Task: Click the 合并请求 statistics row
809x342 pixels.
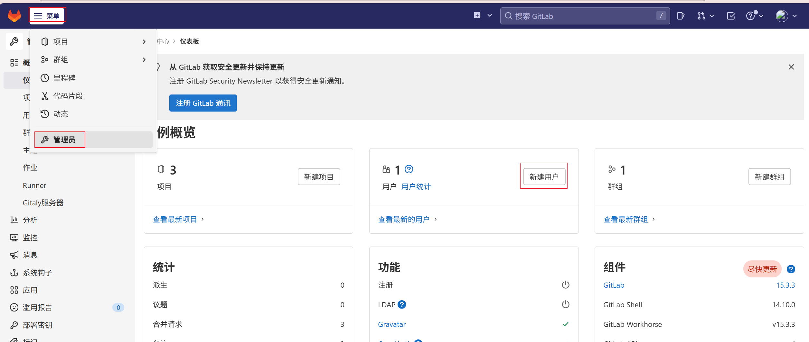Action: tap(249, 324)
